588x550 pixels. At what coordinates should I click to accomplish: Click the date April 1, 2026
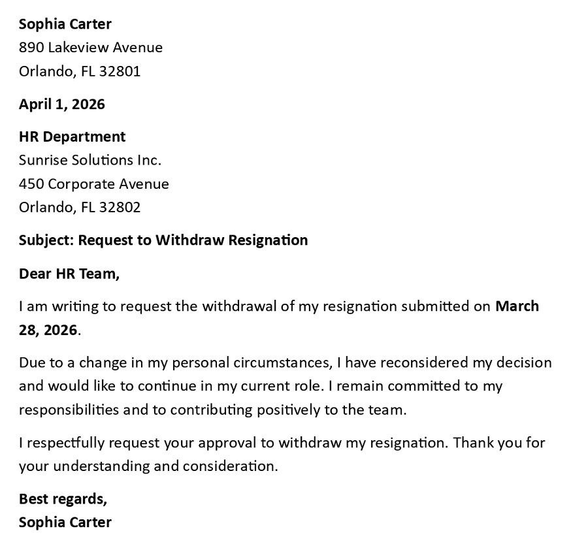coord(61,104)
